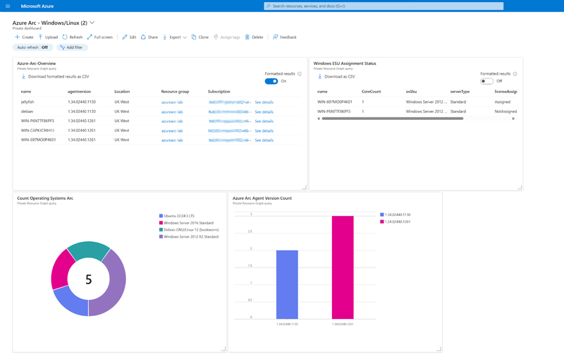Click info icon beside Azure-Arc-Overview Formatted results
564x357 pixels.
click(300, 74)
